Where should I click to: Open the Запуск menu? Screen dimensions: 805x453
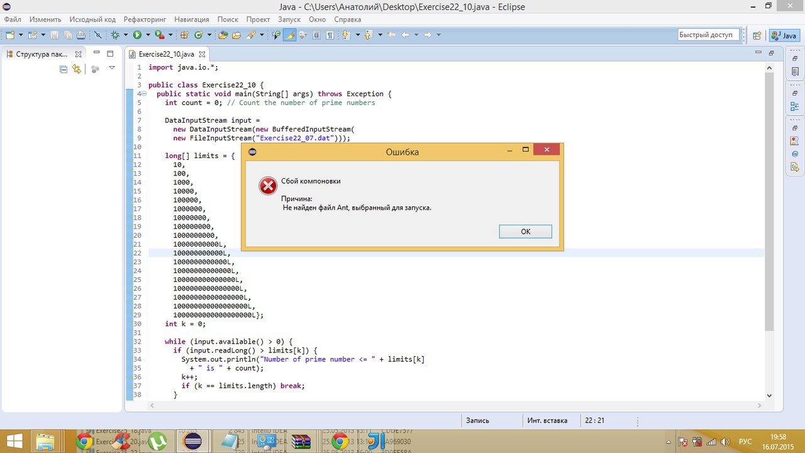(289, 20)
